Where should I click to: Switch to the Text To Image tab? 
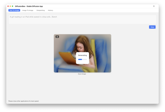(14, 10)
